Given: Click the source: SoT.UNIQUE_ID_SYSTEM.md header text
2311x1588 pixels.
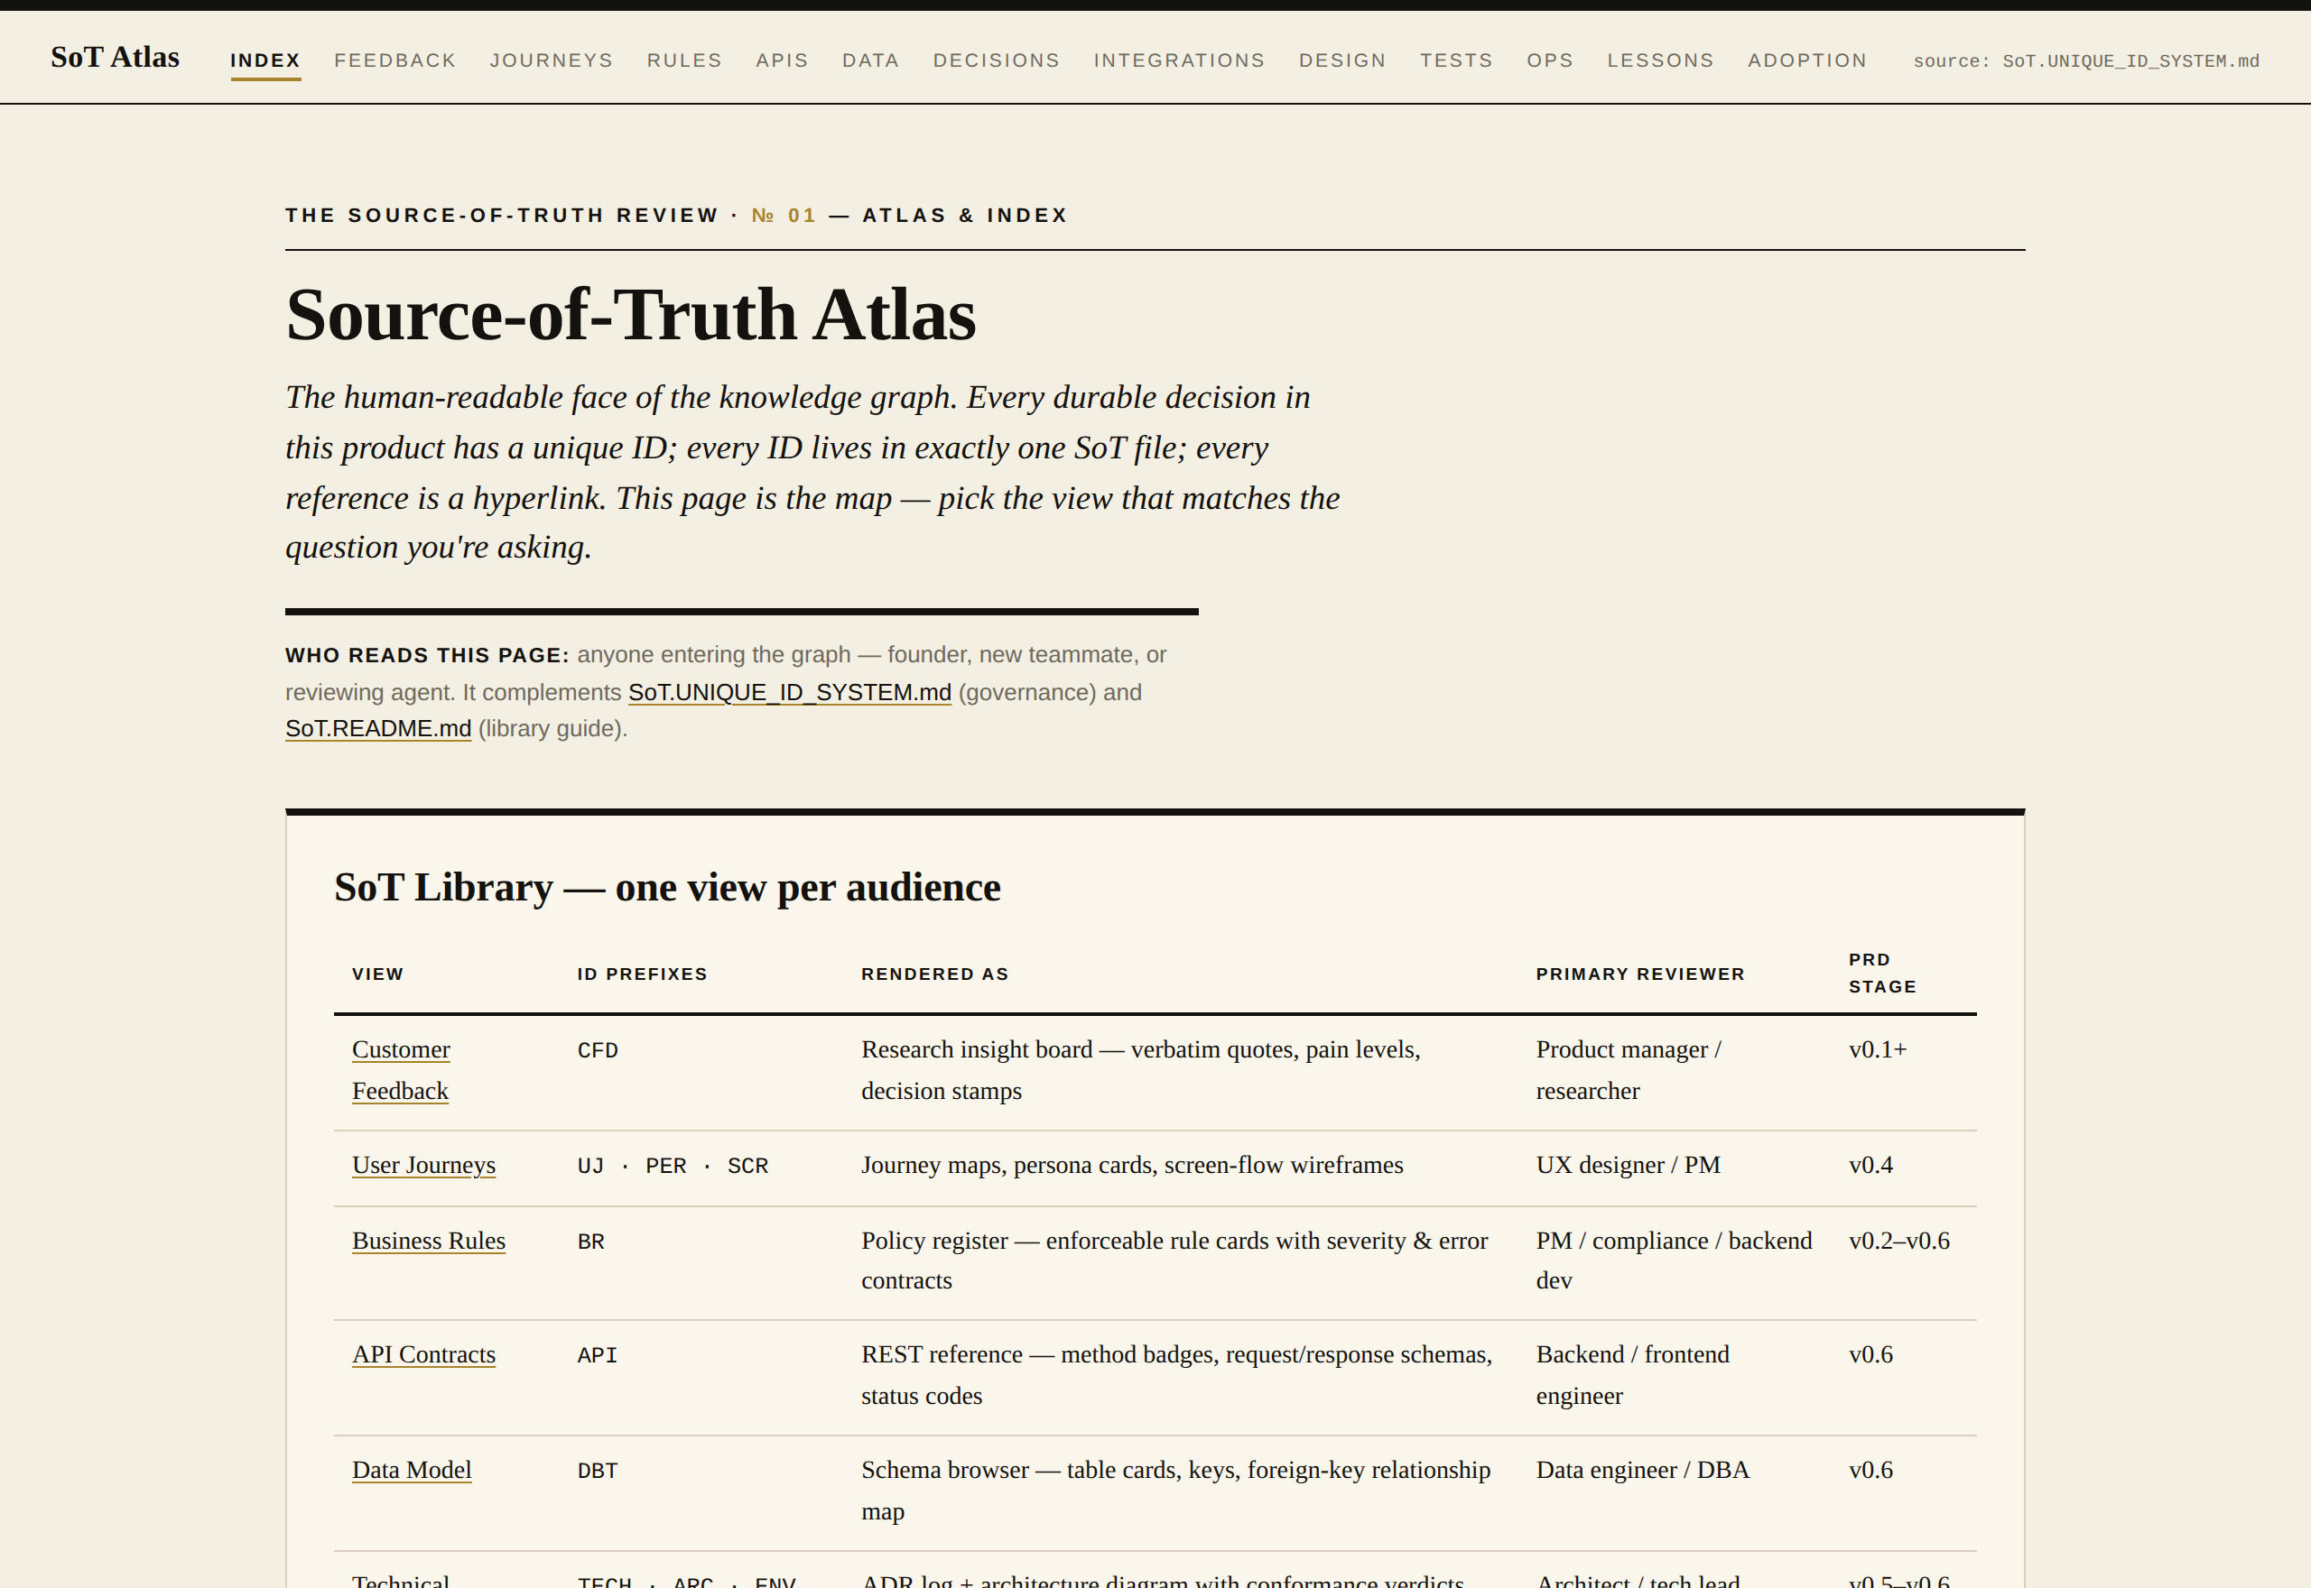Looking at the screenshot, I should tap(2086, 61).
